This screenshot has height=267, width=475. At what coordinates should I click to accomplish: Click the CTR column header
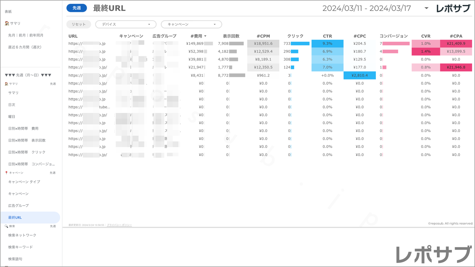tap(327, 36)
